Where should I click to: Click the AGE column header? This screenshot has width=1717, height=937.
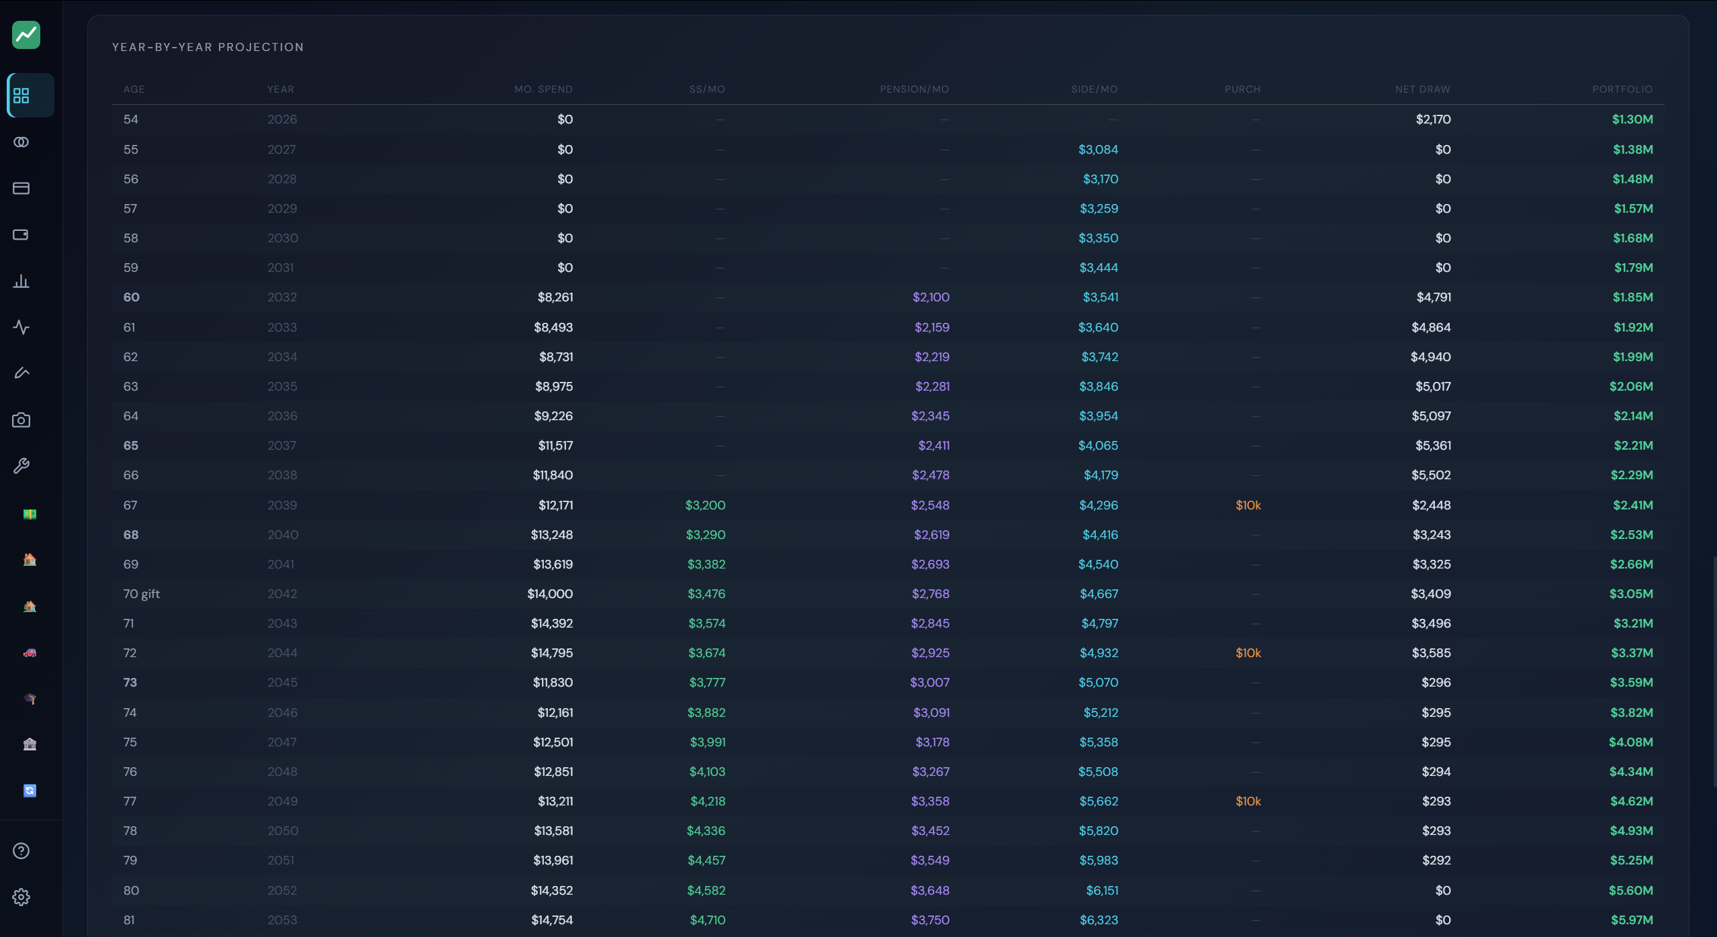pyautogui.click(x=134, y=89)
